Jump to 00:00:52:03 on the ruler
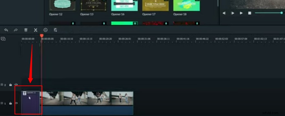Image resolution: width=285 pixels, height=116 pixels. tap(222, 39)
